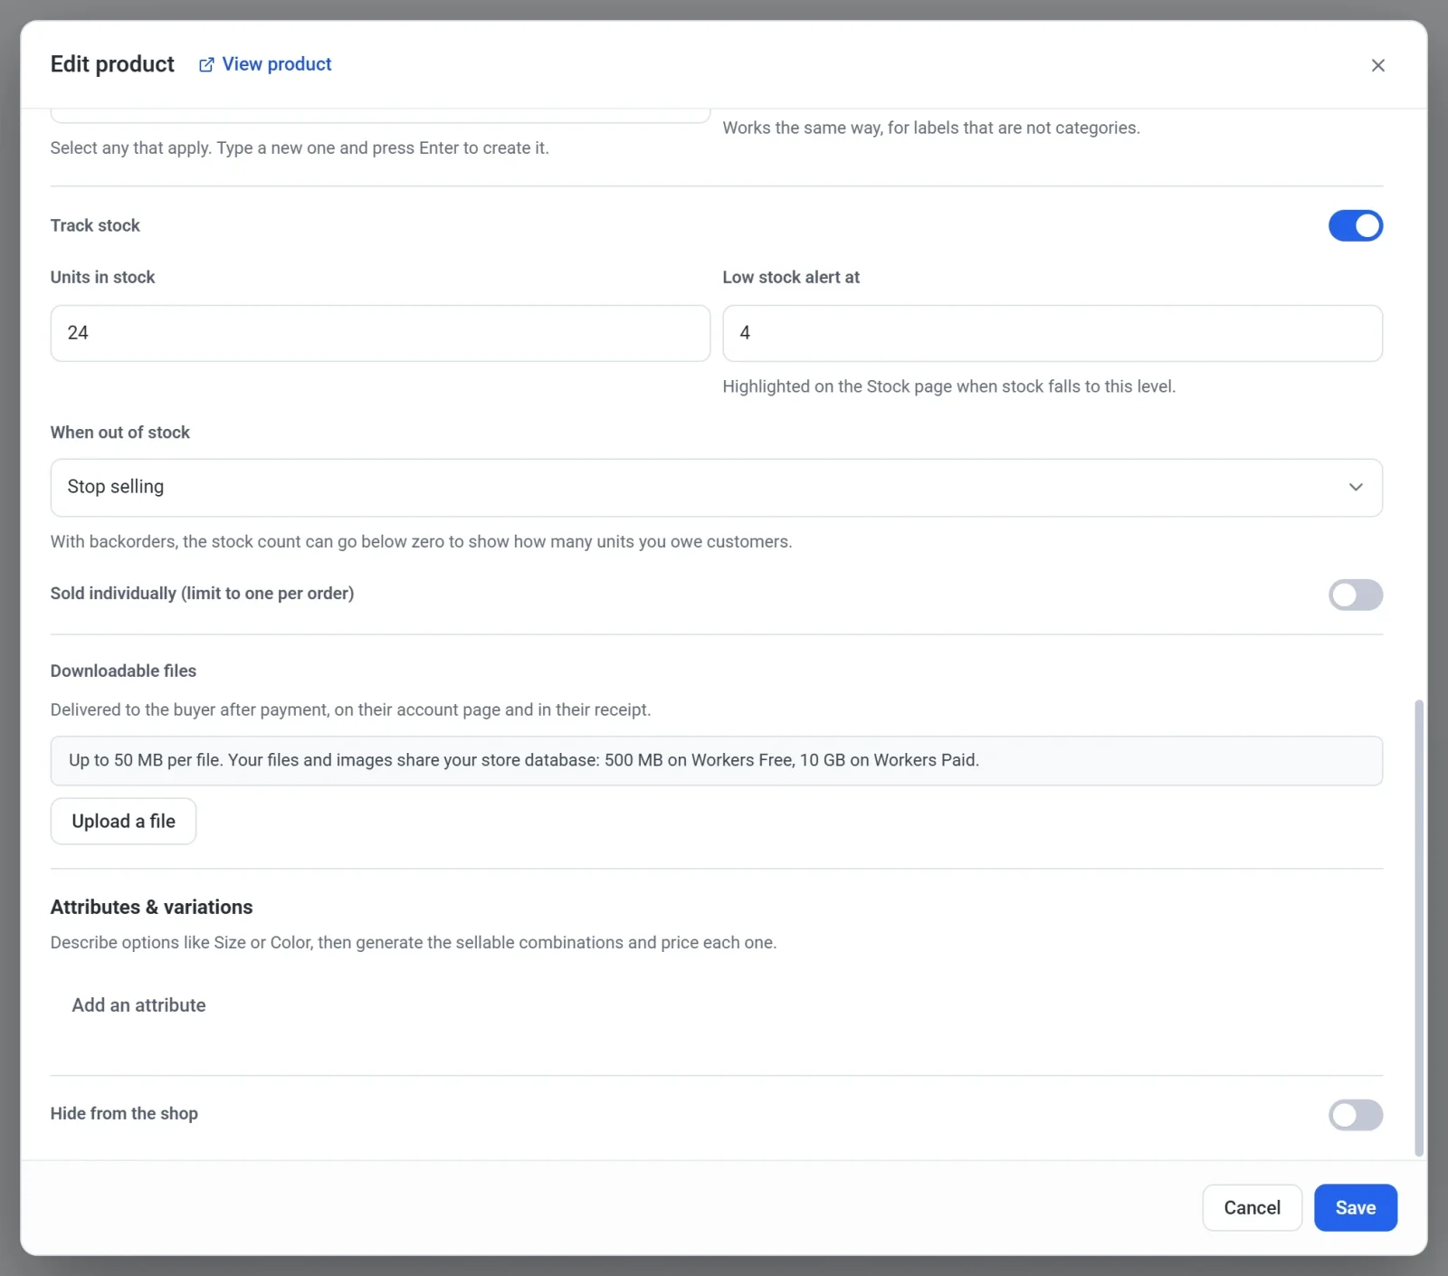Image resolution: width=1448 pixels, height=1276 pixels.
Task: Click the 'Up to 50 MB per file' notice
Action: click(x=716, y=760)
